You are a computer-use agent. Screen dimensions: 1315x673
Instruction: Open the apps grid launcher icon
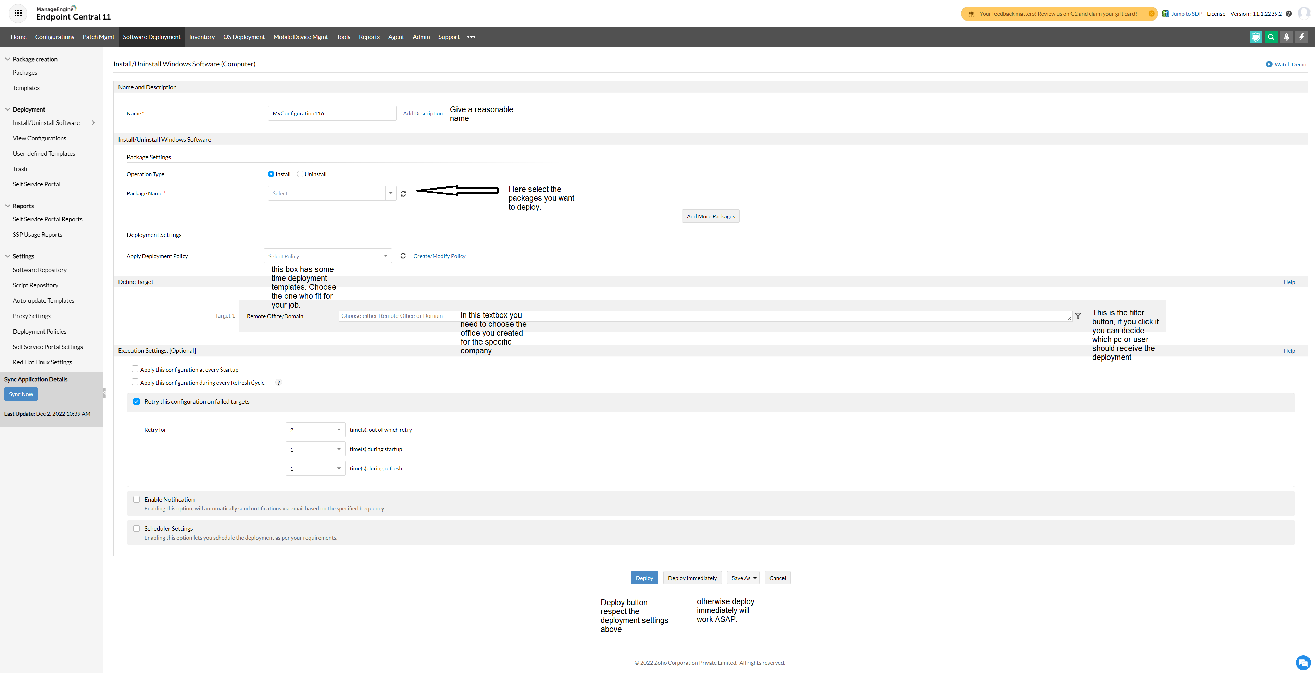(x=18, y=13)
